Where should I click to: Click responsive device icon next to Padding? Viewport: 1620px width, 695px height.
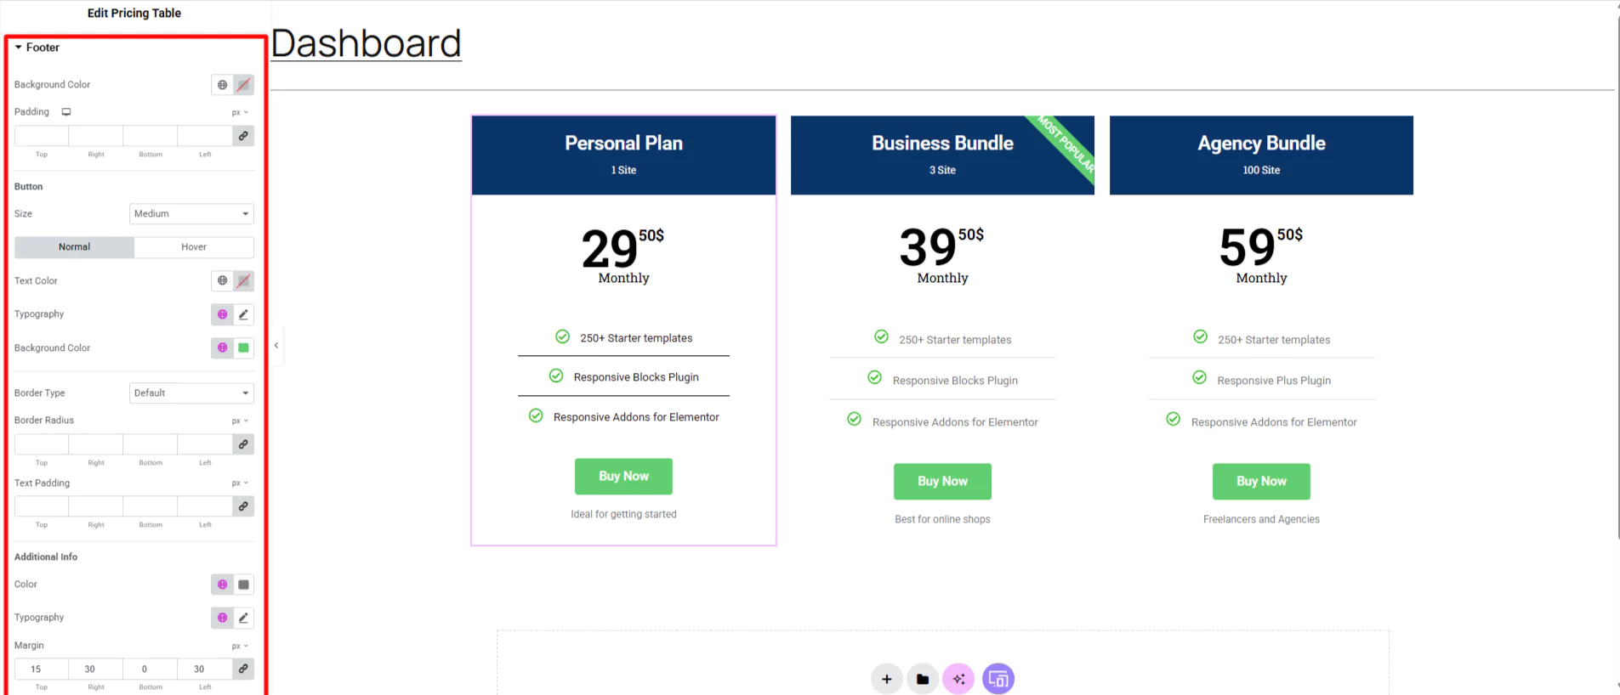pyautogui.click(x=66, y=112)
